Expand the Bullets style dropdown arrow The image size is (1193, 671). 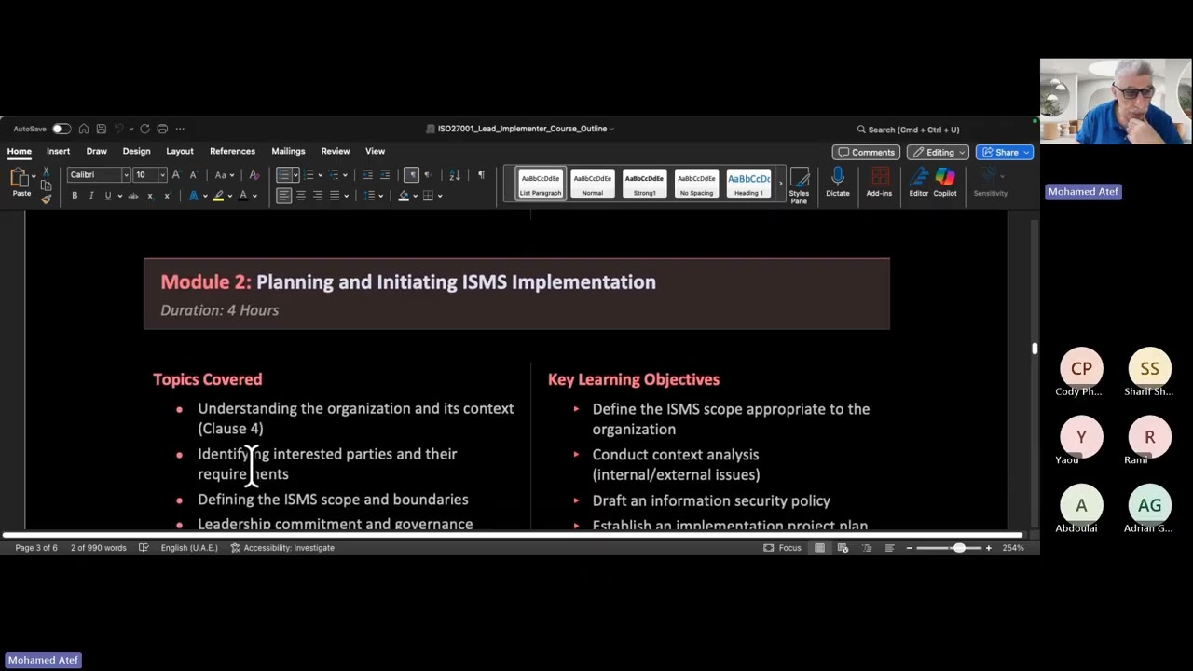click(295, 175)
